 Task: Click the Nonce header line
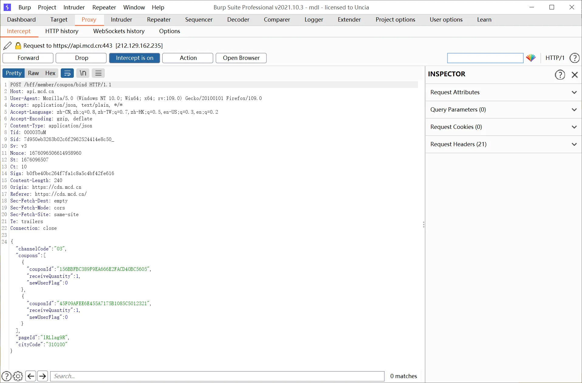tap(46, 153)
